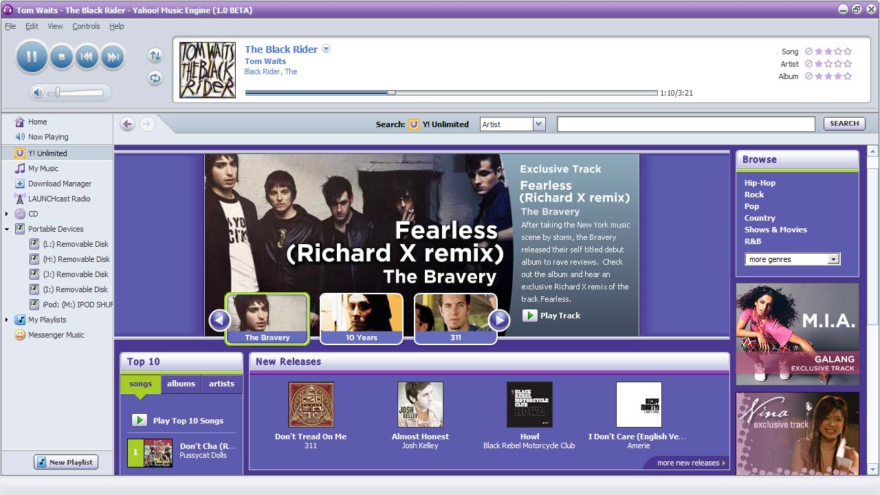Skip to next track

click(113, 57)
